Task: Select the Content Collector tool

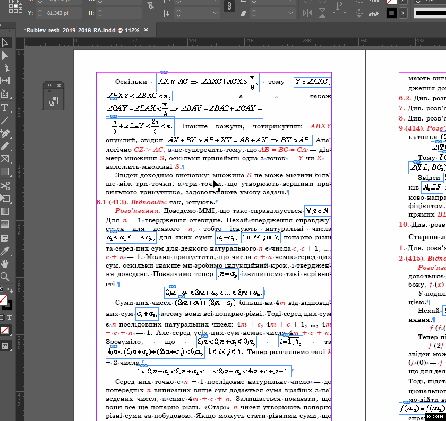Action: [5, 93]
